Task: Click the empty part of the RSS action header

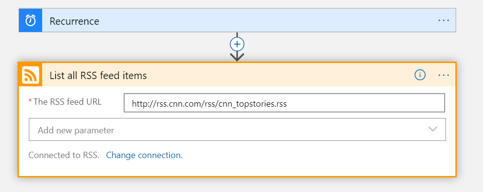Action: coord(277,75)
